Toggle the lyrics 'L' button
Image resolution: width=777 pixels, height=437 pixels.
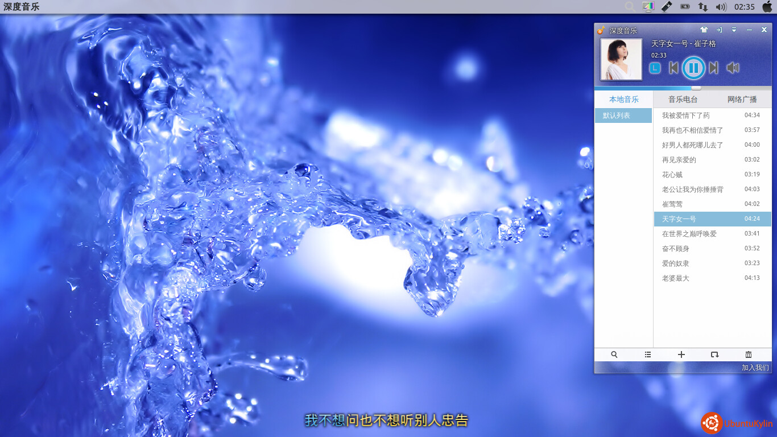click(x=655, y=68)
